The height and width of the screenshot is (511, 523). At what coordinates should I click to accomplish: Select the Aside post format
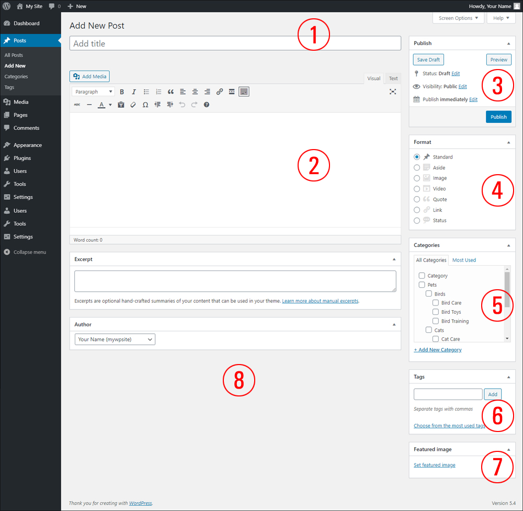(x=417, y=167)
